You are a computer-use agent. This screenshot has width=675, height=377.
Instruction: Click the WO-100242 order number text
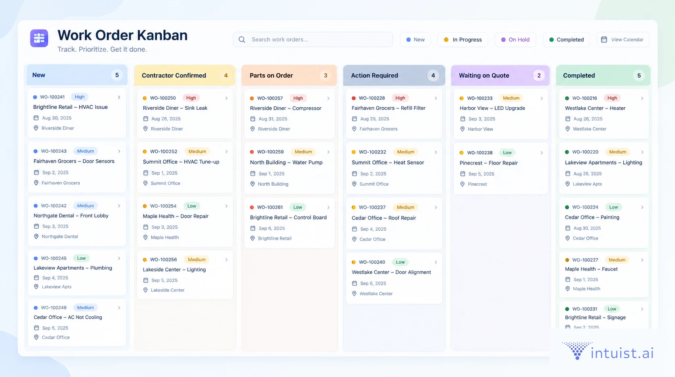[54, 206]
